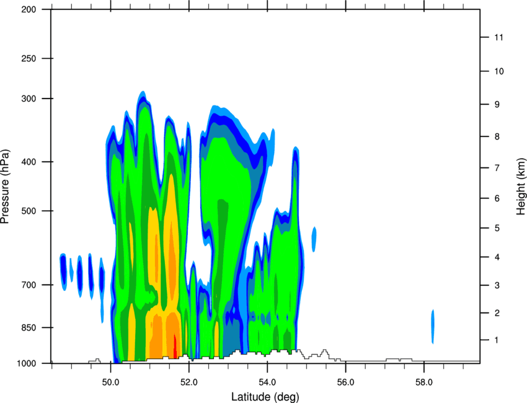Image resolution: width=527 pixels, height=403 pixels.
Task: Click the 500 pressure tick label
Action: pos(29,211)
